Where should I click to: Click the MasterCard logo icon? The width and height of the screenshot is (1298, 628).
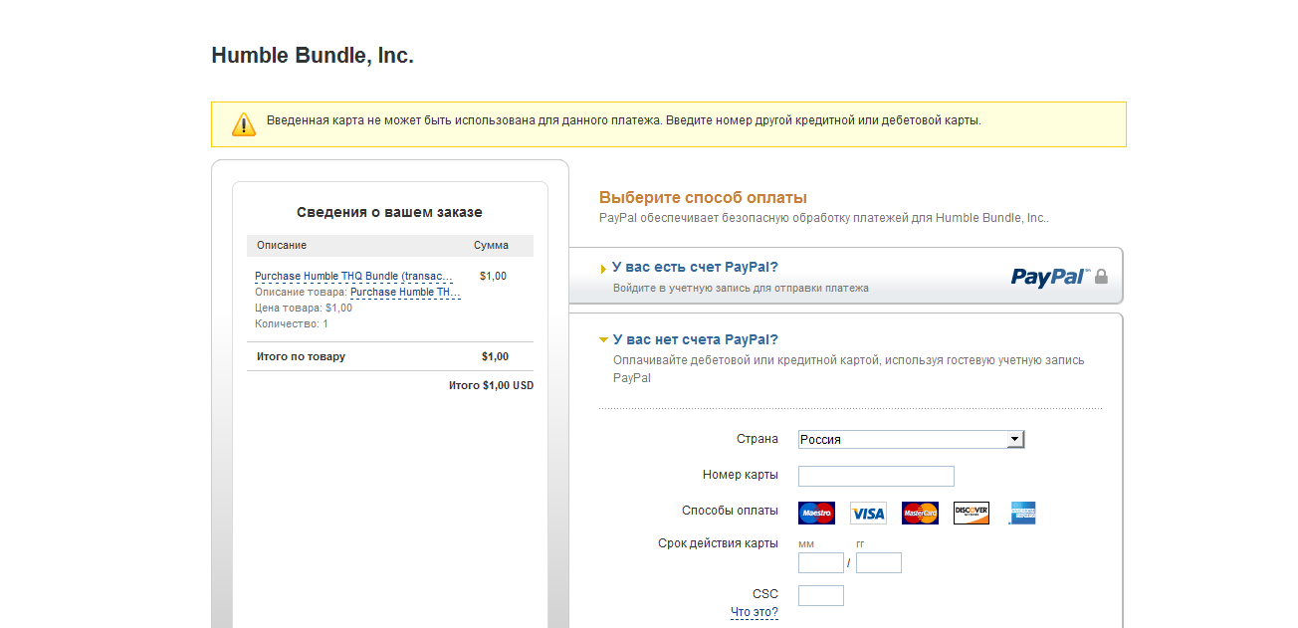click(920, 513)
